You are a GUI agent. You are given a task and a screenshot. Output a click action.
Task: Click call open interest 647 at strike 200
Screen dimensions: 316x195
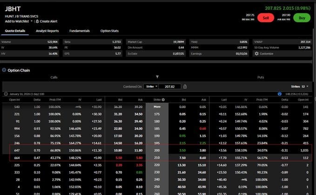click(17, 150)
